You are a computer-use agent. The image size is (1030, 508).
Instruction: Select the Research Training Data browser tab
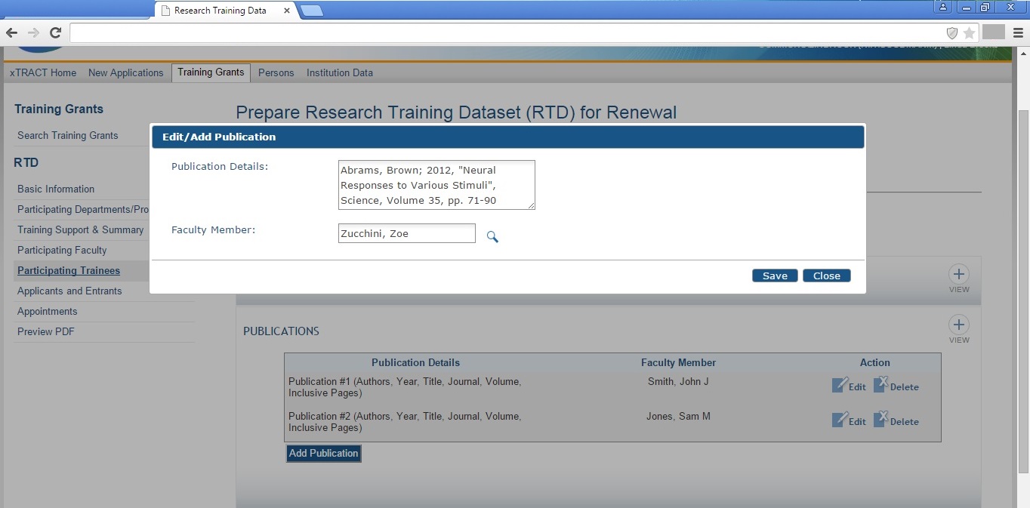(x=224, y=11)
